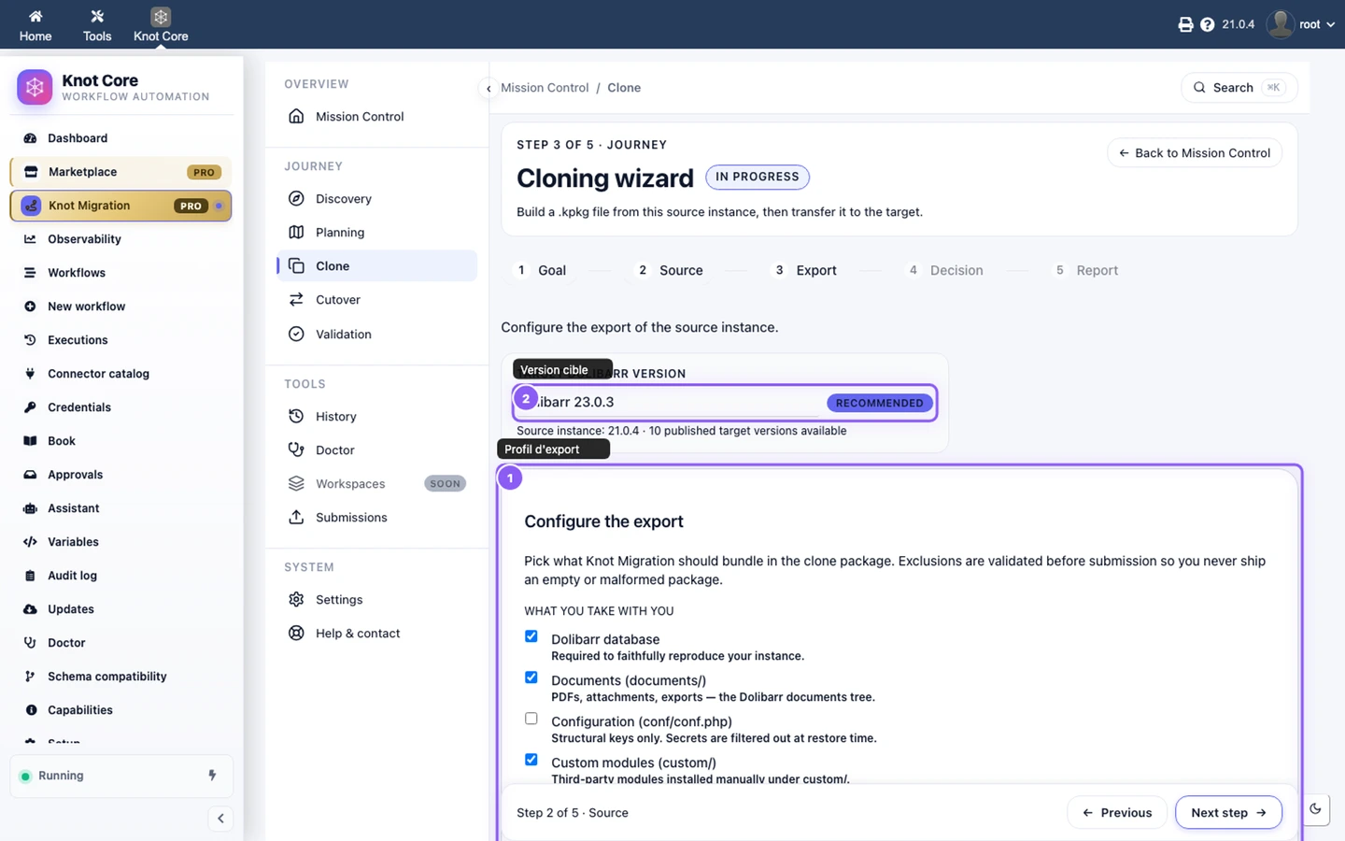Click the Validation checkmark icon
The height and width of the screenshot is (841, 1345).
tap(296, 335)
